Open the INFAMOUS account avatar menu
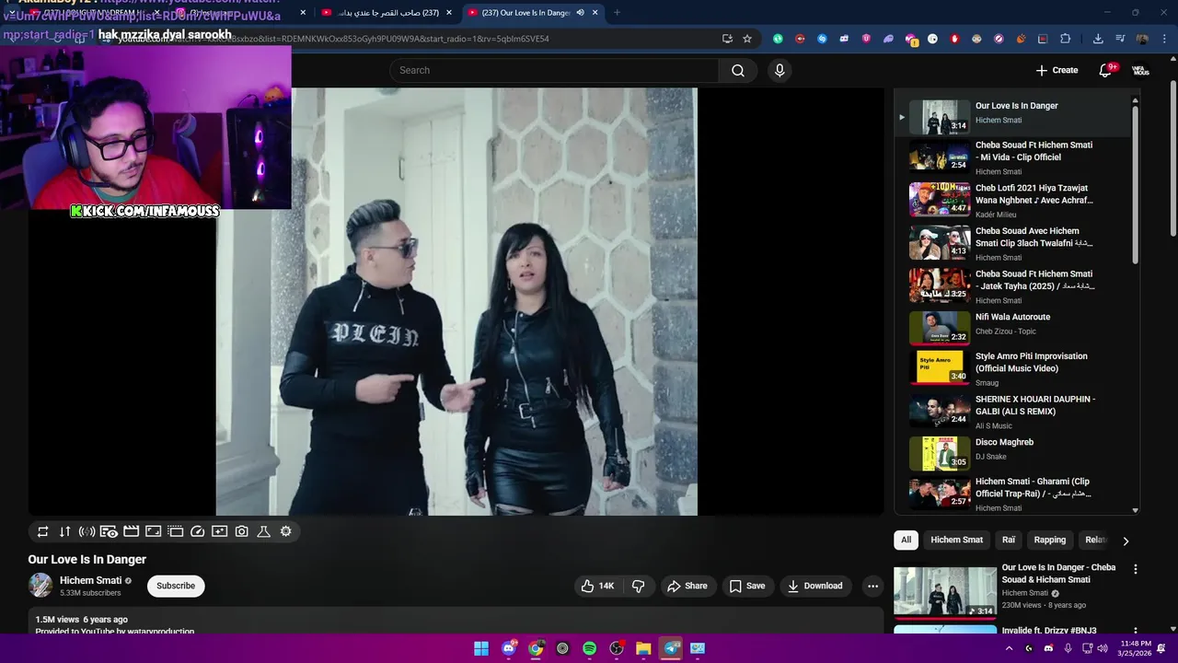 pyautogui.click(x=1140, y=70)
